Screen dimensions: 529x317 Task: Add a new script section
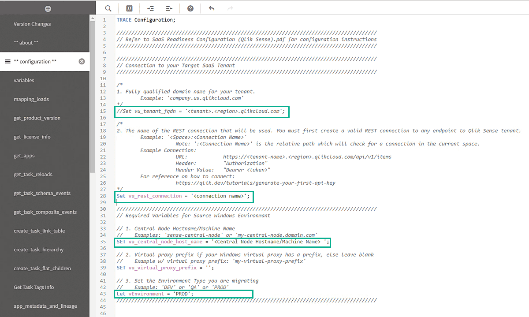pyautogui.click(x=48, y=7)
